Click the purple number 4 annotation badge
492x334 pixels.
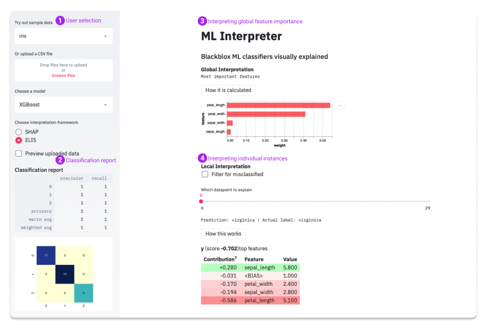203,158
